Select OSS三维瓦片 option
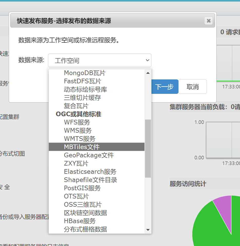Viewport: 240px width, 246px height. [x=97, y=205]
